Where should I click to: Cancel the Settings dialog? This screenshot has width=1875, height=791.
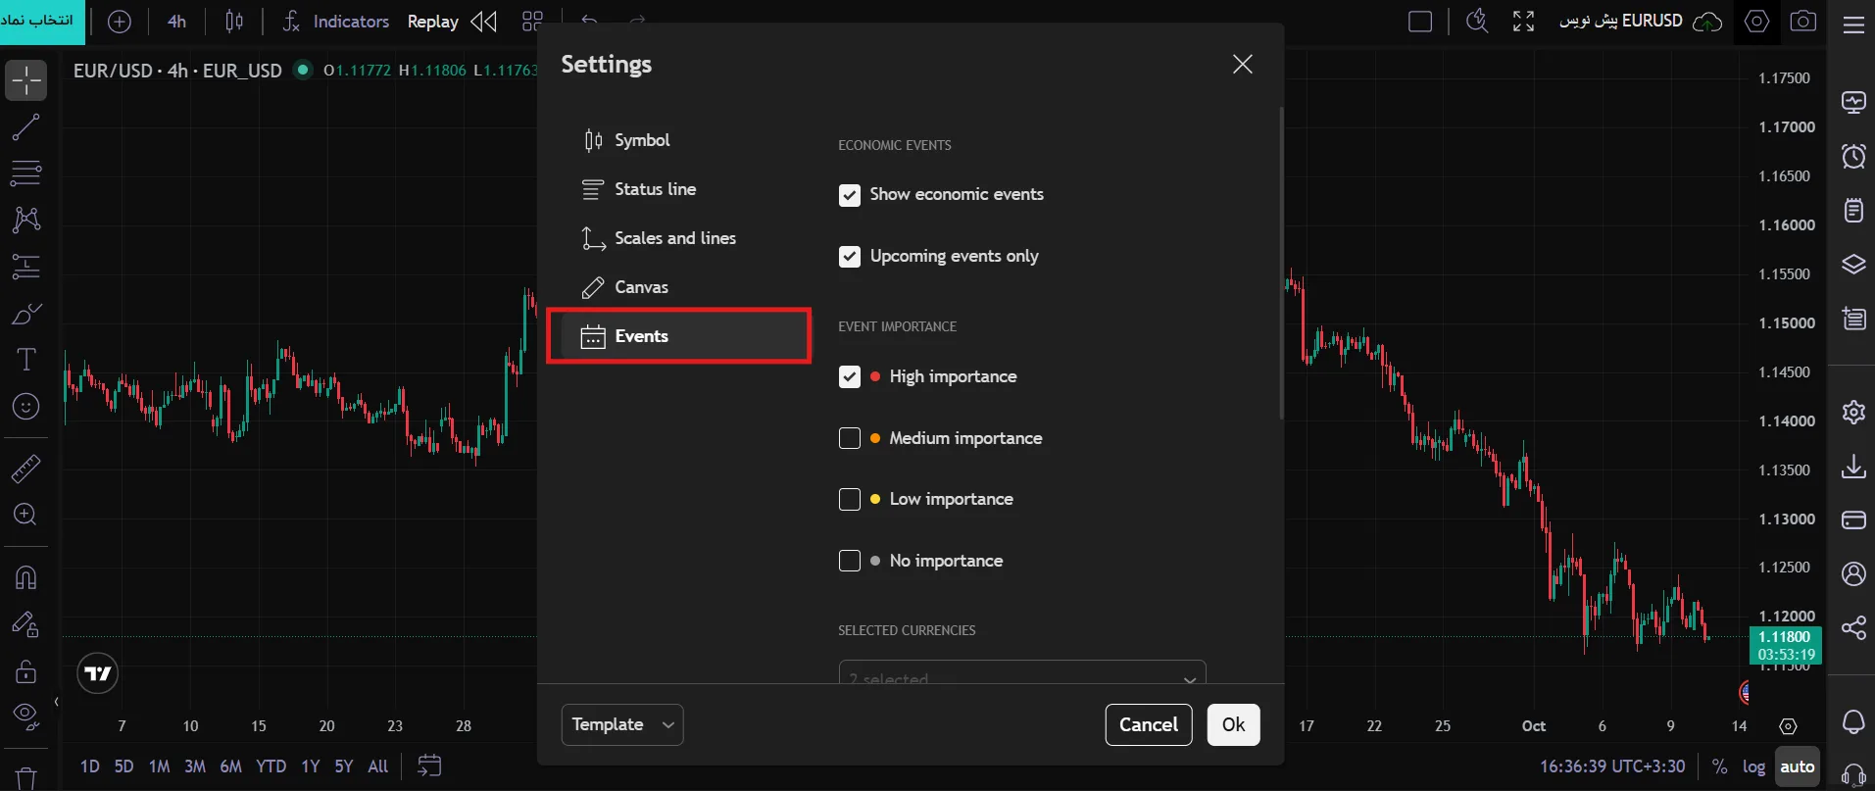pyautogui.click(x=1149, y=724)
